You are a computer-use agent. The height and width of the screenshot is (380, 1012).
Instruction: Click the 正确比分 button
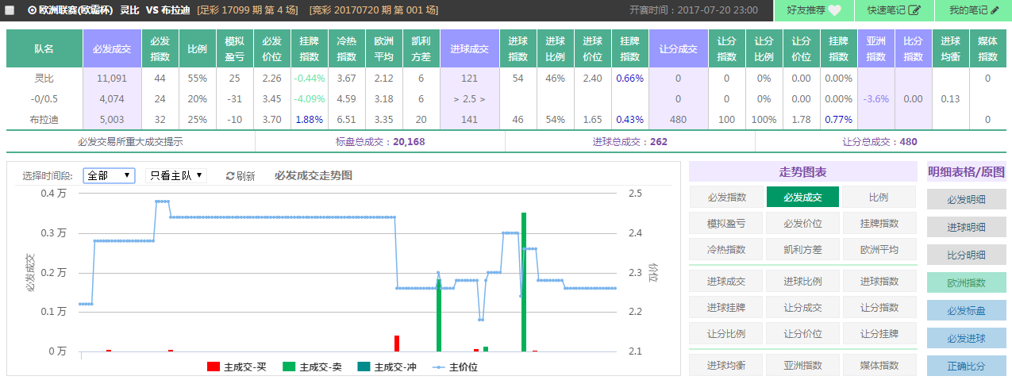tap(966, 366)
